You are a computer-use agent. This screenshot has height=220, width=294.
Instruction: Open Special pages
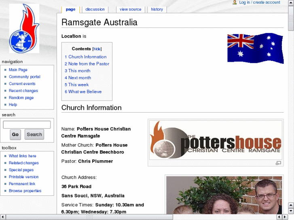[x=21, y=170]
